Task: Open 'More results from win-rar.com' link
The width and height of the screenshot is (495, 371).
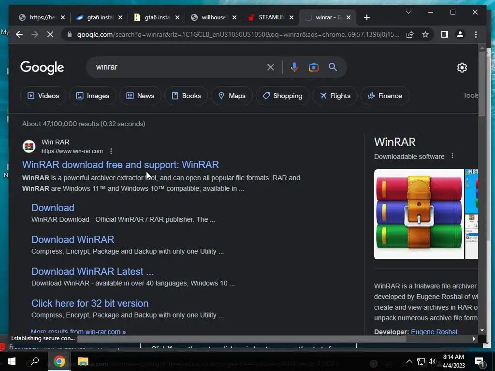Action: [x=78, y=331]
